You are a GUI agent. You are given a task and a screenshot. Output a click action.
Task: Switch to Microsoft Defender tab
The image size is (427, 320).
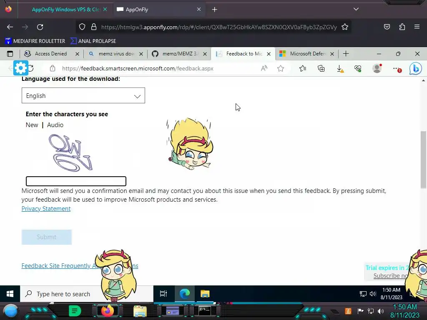pyautogui.click(x=307, y=54)
